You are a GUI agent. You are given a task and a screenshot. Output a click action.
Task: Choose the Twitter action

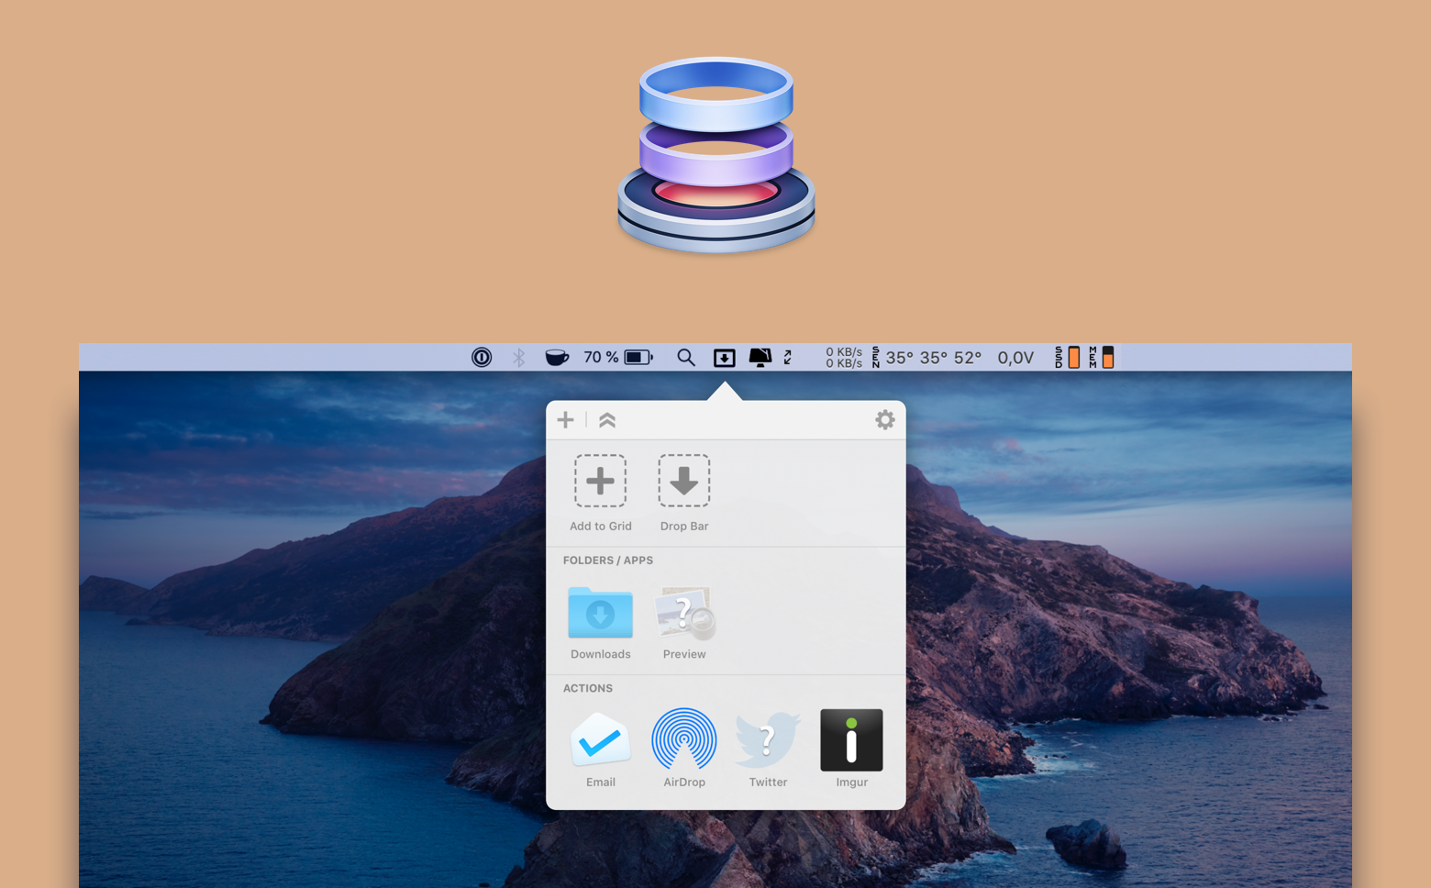(768, 749)
